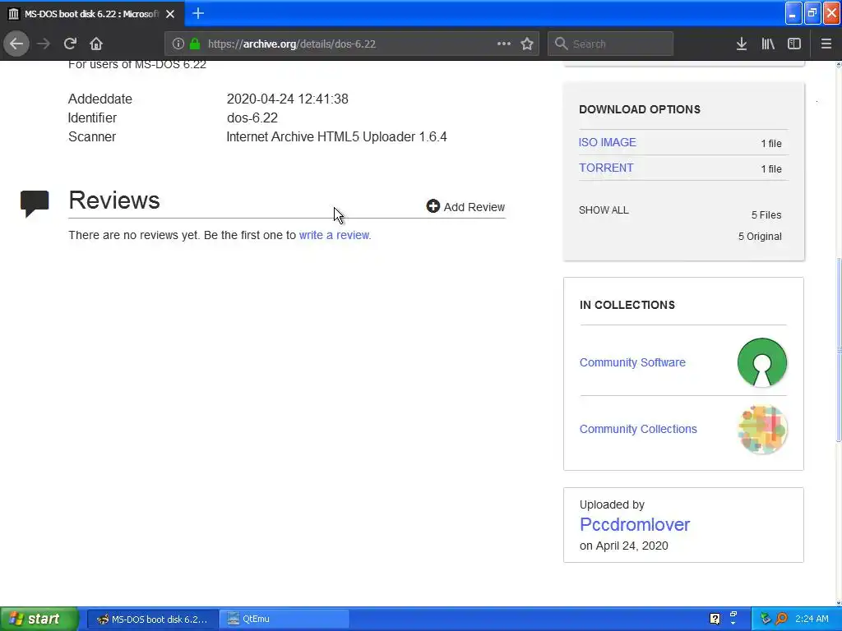Open uploader Pccdromlover profile

click(635, 524)
